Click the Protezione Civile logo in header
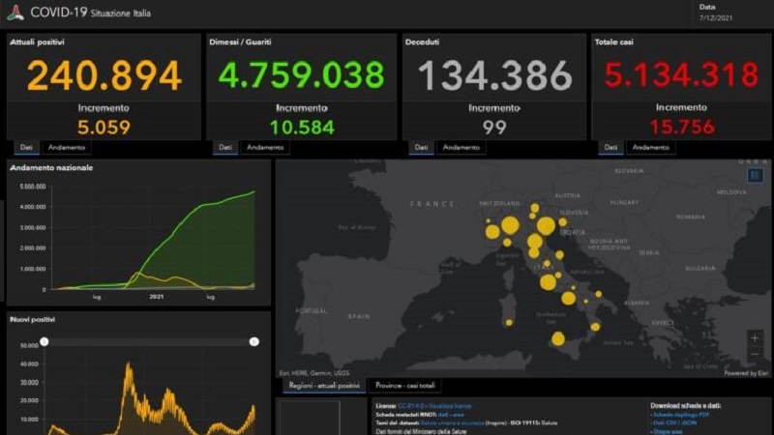 15,13
